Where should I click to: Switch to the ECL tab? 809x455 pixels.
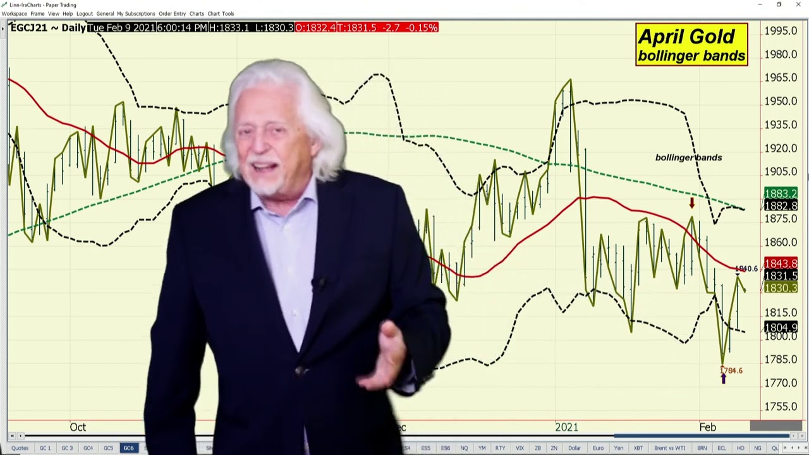tap(721, 448)
